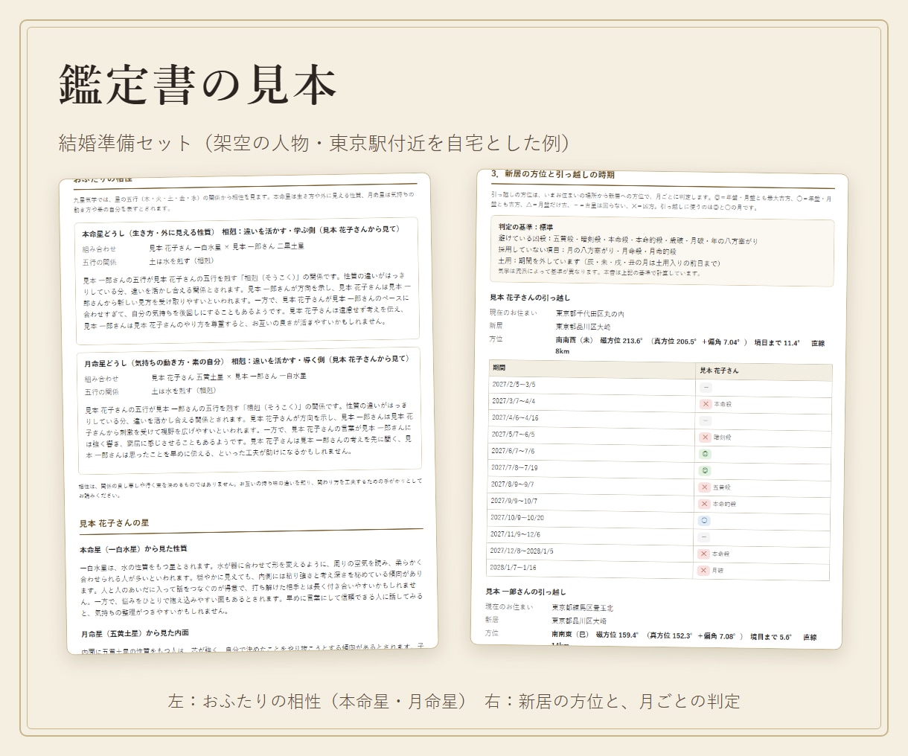Click the red × mark in the 2027/5/7~6/5 row
The image size is (908, 756).
pos(706,438)
